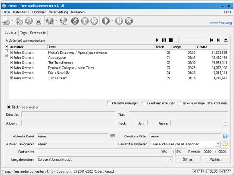
Task: Open Ausgabeordner path dropdown arrow
Action: (170, 159)
